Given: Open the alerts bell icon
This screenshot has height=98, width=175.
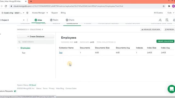Looking at the screenshot, I should (174, 20).
